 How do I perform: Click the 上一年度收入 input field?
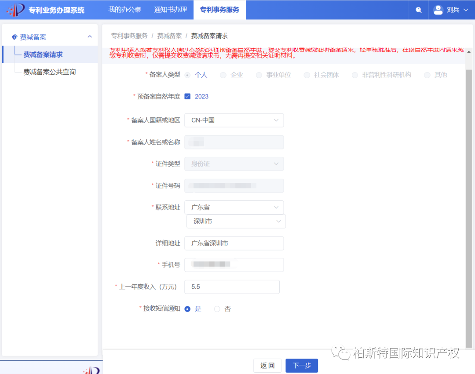232,287
